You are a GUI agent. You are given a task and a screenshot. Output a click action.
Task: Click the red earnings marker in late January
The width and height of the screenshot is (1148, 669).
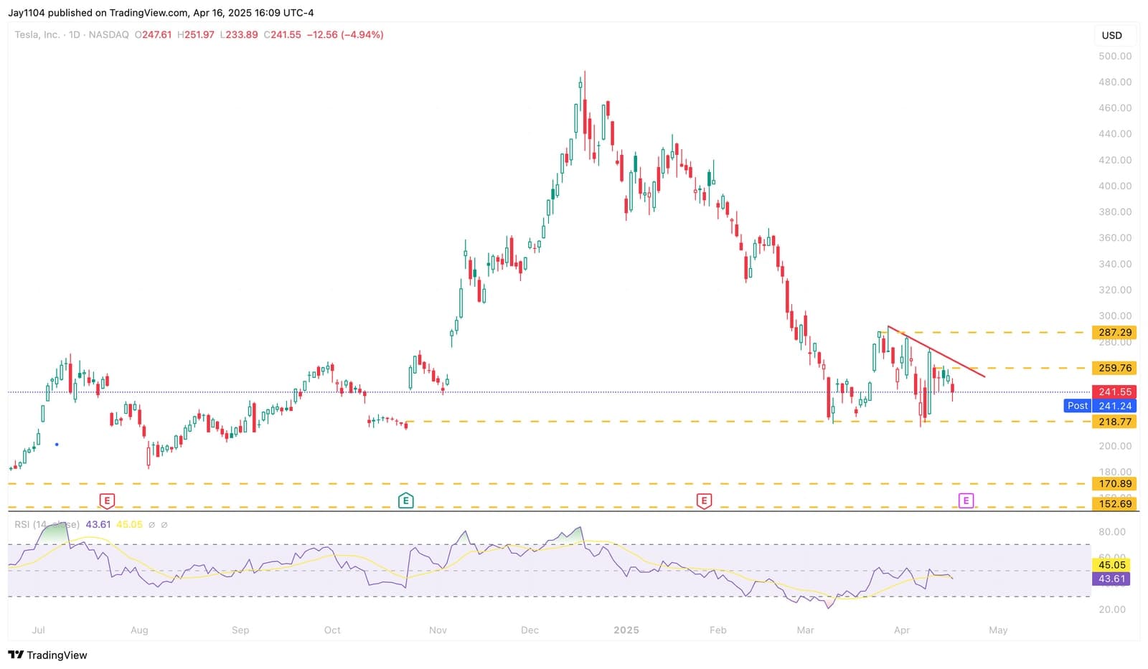(704, 500)
